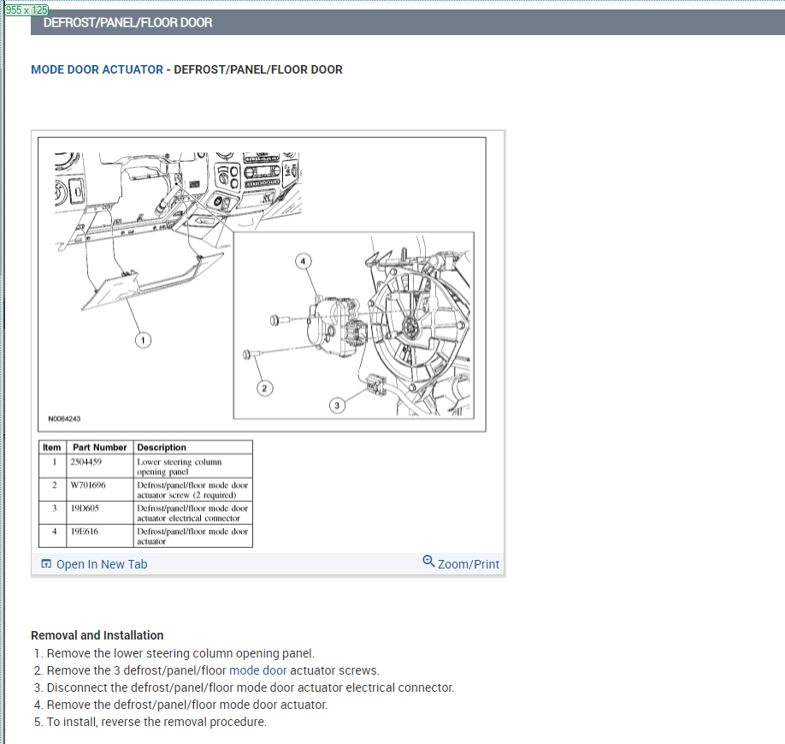Select part number 19D605 cell
The width and height of the screenshot is (785, 744).
click(100, 513)
